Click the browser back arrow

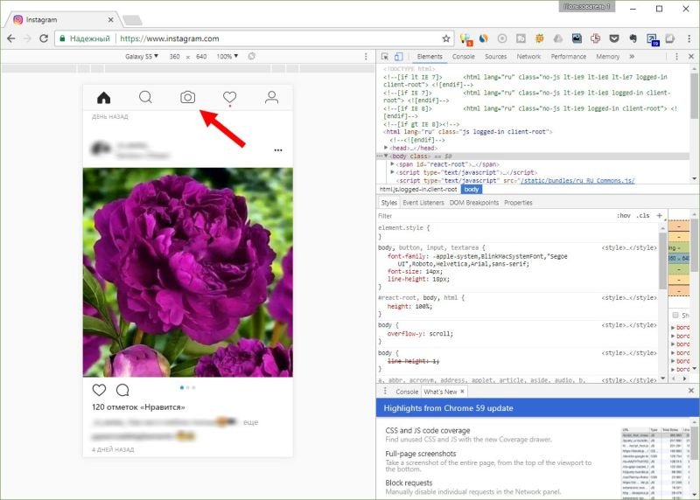[x=11, y=38]
